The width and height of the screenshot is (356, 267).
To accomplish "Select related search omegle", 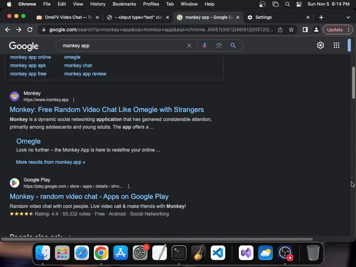I will coord(72,57).
